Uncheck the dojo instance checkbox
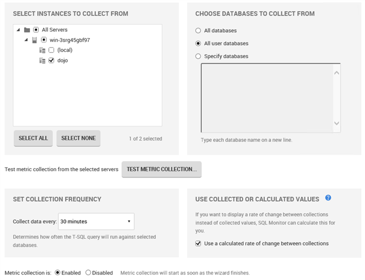 point(51,60)
